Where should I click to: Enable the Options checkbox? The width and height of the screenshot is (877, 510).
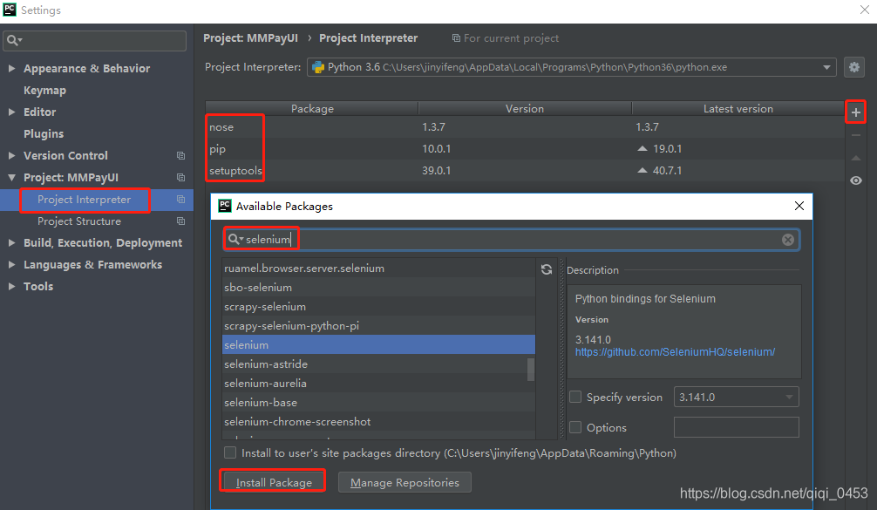pyautogui.click(x=575, y=427)
